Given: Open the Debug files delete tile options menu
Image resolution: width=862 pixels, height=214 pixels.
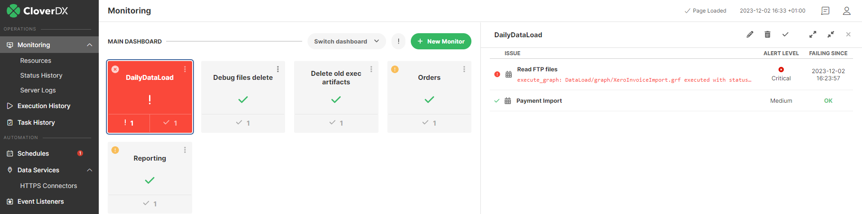Looking at the screenshot, I should [278, 69].
